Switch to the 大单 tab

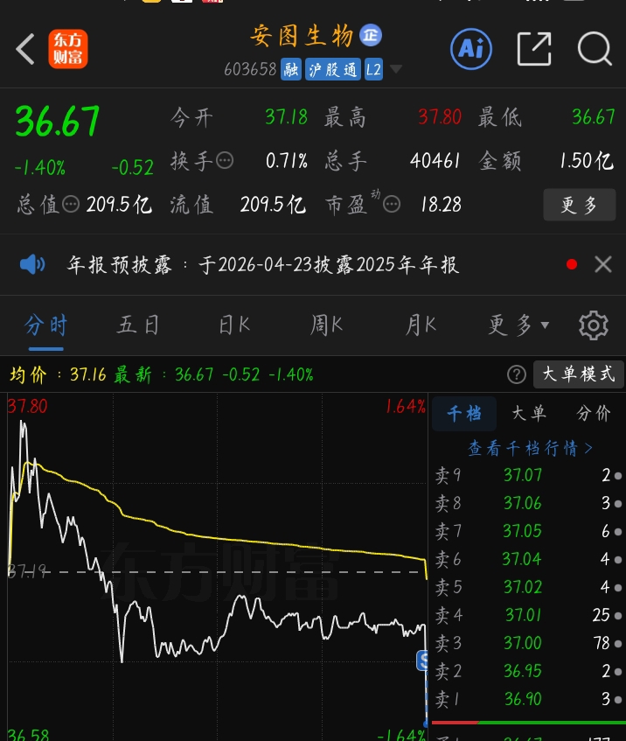[529, 414]
